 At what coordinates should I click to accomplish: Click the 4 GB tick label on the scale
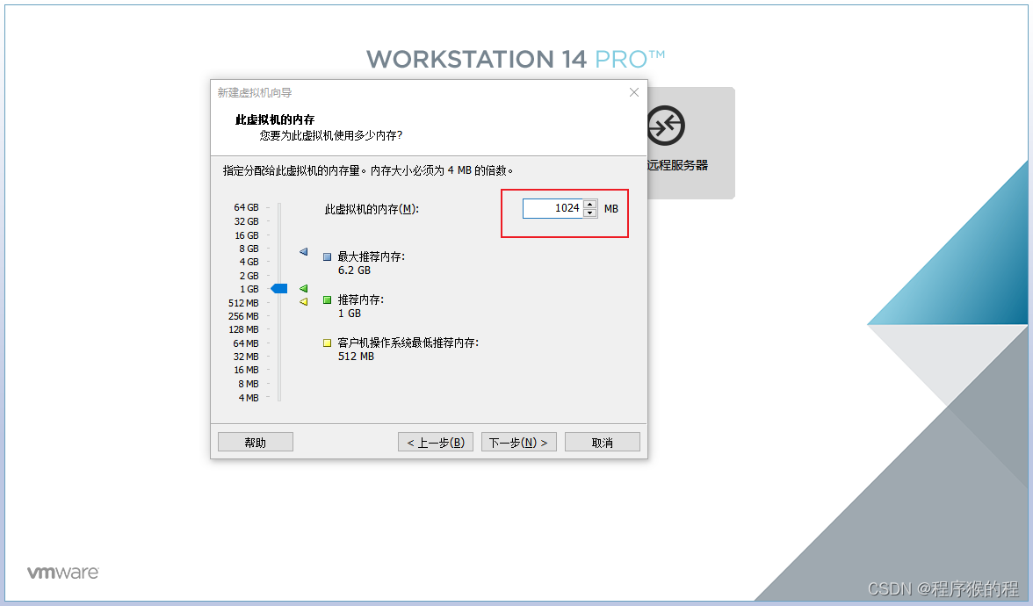pos(249,262)
